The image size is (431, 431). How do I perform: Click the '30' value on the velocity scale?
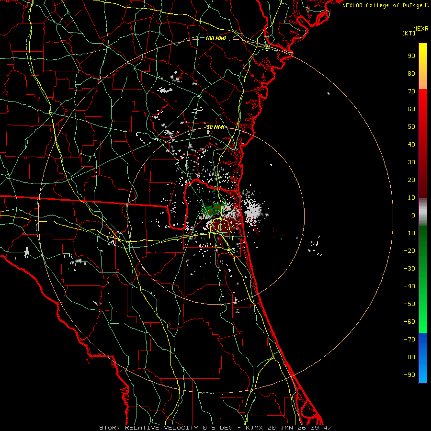coord(411,162)
